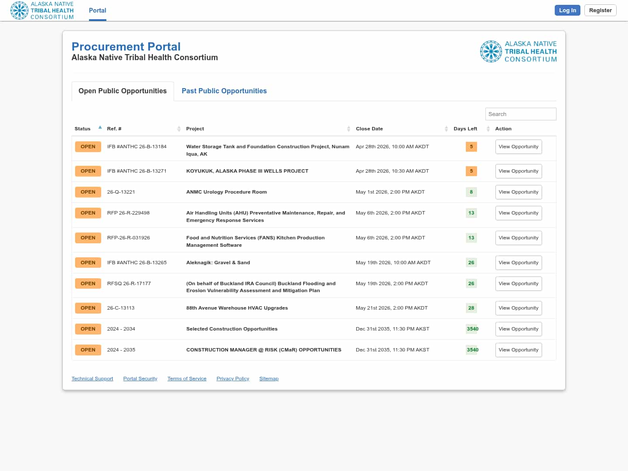Click close date Apr 28th 2026, 10:00 AM
The height and width of the screenshot is (471, 628).
pos(392,147)
